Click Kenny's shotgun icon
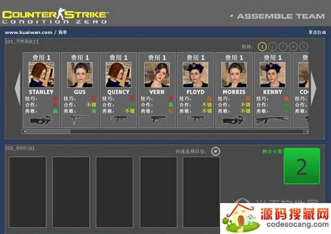The image size is (331, 234). coord(272,120)
